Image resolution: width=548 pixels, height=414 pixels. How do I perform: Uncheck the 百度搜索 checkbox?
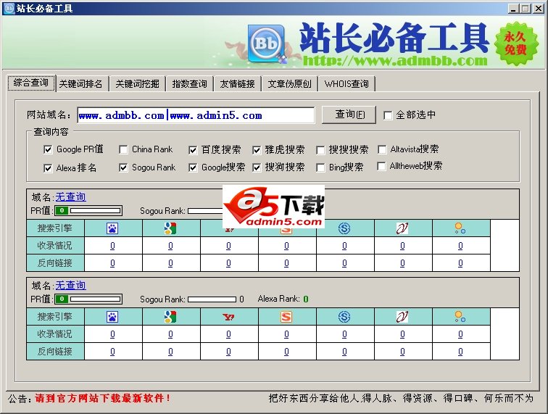(x=193, y=150)
